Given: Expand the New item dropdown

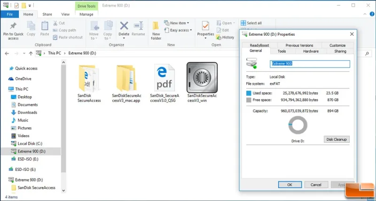Looking at the screenshot, I should tap(188, 23).
